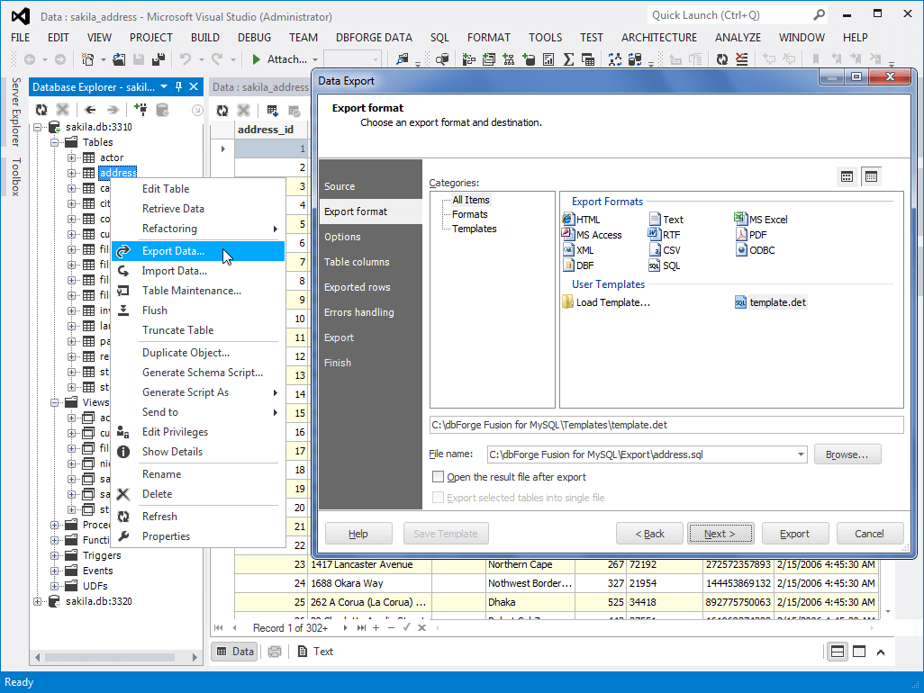Choose the PDF export format

(751, 235)
